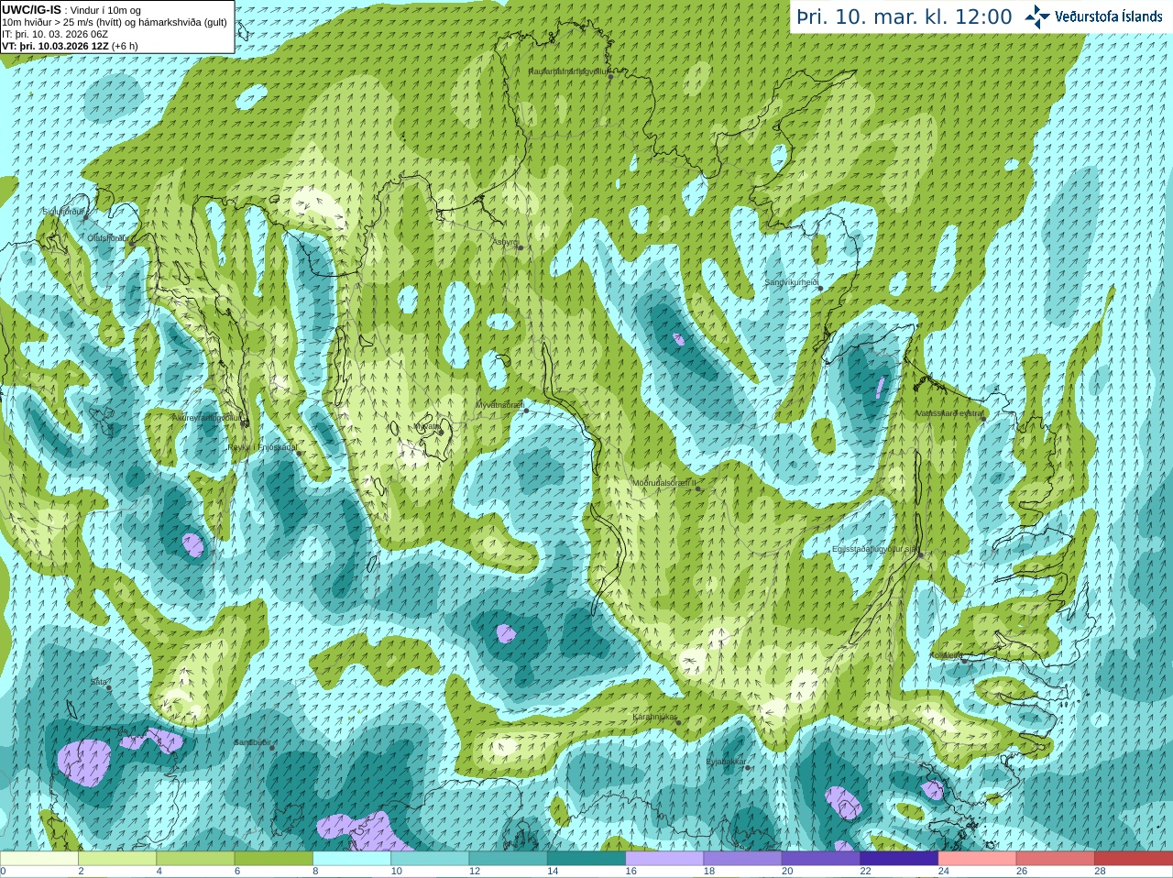Click the Kárahnjúkar station marker
The height and width of the screenshot is (878, 1173).
tap(679, 722)
